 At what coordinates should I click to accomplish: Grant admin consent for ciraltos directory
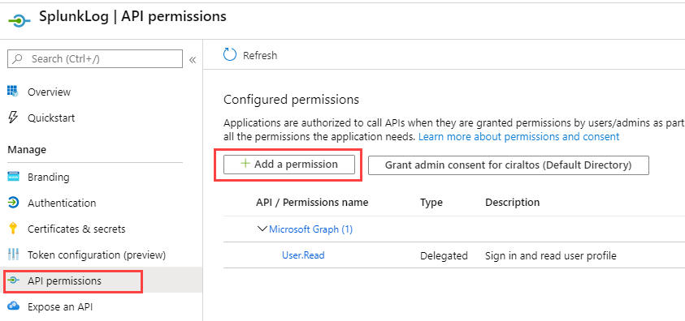pos(509,165)
